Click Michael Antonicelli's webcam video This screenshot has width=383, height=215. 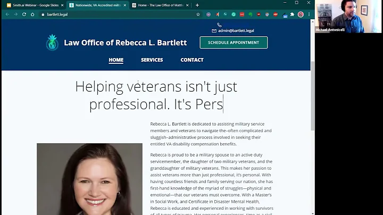click(x=348, y=16)
